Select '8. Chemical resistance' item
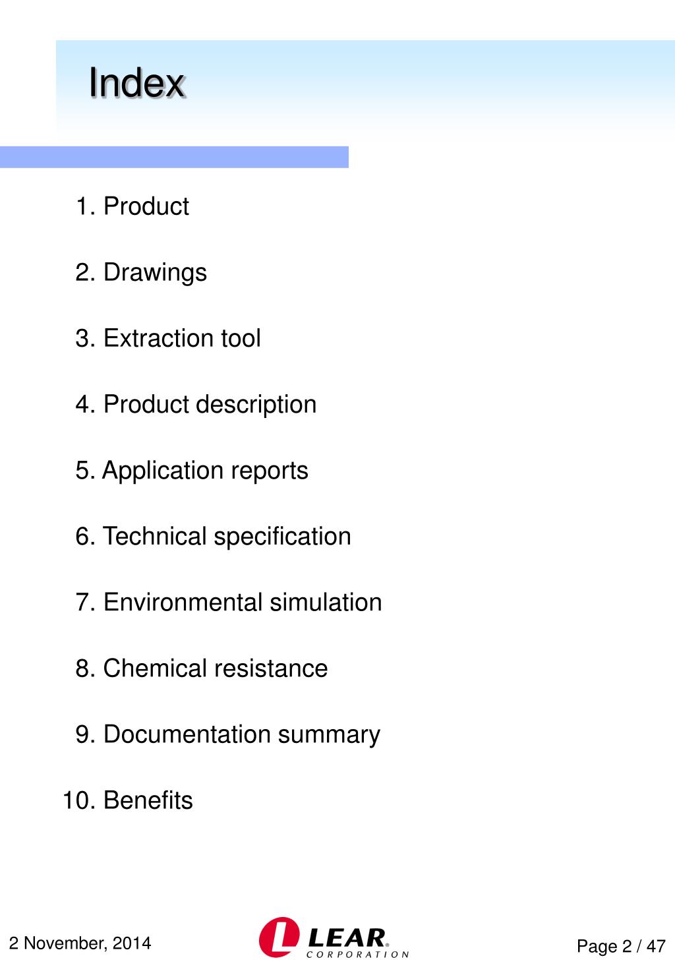The height and width of the screenshot is (975, 675). pos(202,668)
